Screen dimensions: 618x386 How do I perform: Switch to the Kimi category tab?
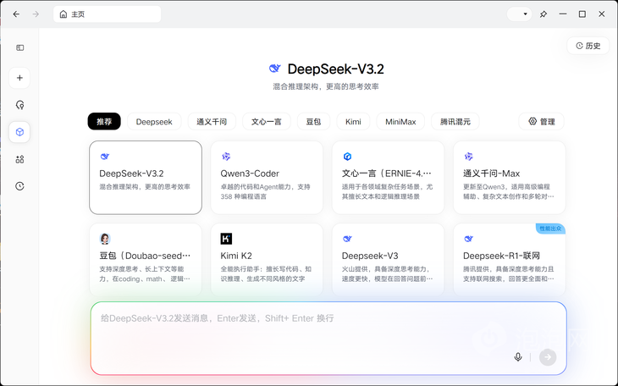(353, 122)
